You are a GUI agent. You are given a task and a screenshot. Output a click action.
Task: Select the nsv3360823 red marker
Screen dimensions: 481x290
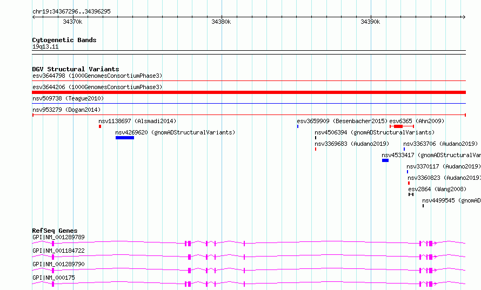point(409,183)
